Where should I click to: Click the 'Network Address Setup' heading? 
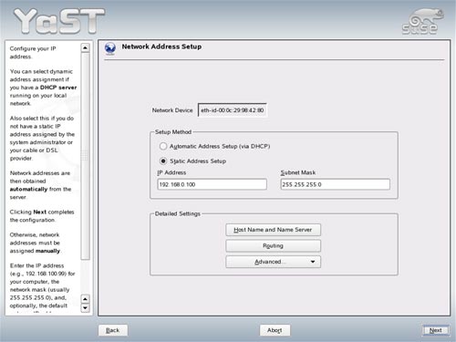tap(161, 47)
